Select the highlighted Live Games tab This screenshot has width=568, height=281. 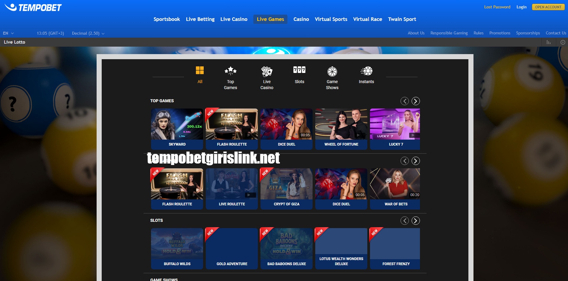click(270, 19)
